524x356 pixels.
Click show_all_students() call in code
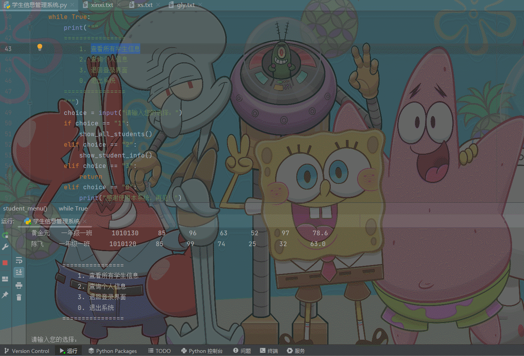click(116, 134)
